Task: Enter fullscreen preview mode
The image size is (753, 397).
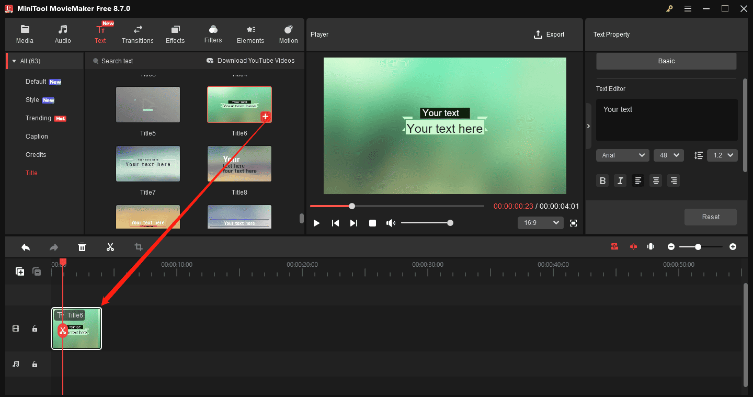Action: click(x=573, y=223)
